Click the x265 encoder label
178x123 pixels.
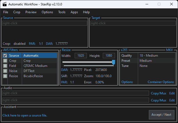(x=124, y=50)
